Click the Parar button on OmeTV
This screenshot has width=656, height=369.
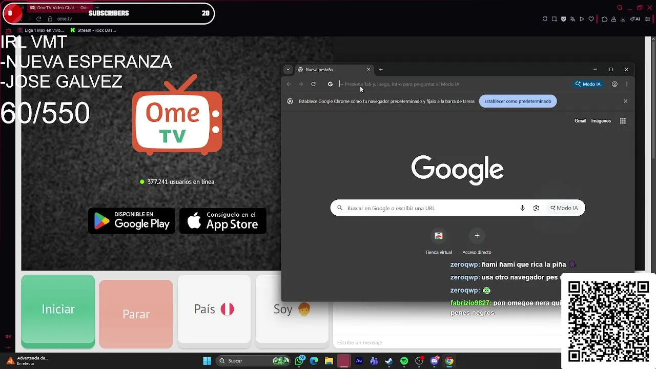136,314
